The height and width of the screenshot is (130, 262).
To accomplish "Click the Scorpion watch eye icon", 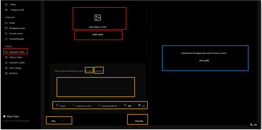I will [x=6, y=10].
